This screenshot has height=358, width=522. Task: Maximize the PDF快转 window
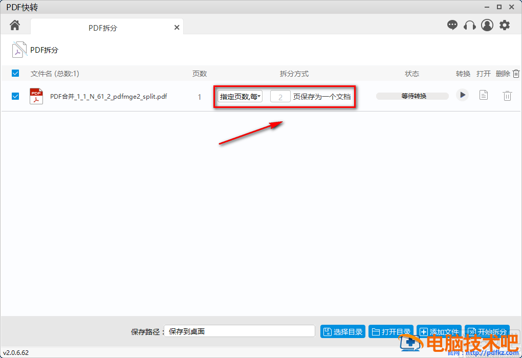point(499,7)
